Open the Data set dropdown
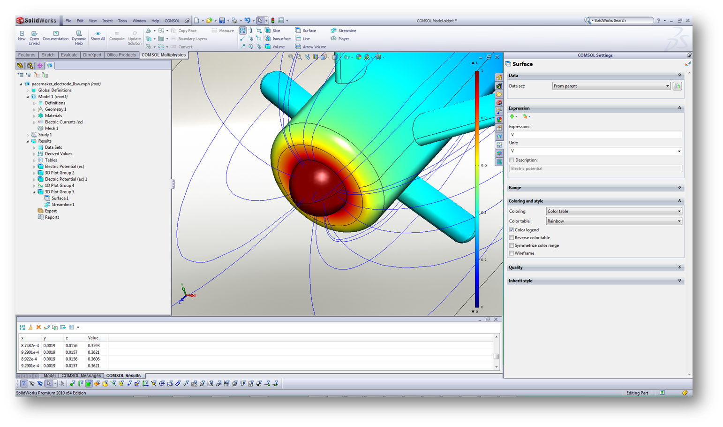Viewport: 723px width, 427px height. point(611,86)
